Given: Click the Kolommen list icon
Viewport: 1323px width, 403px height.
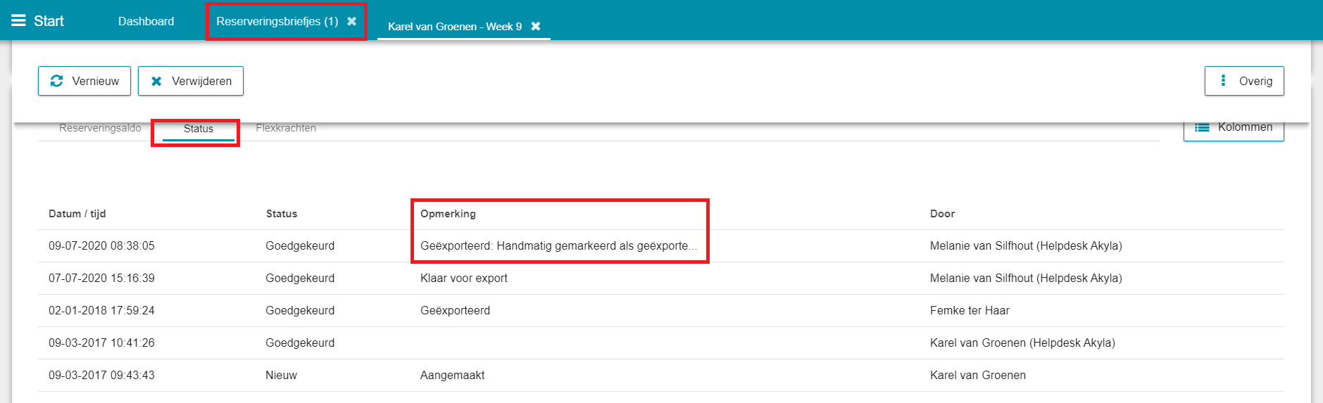Looking at the screenshot, I should pyautogui.click(x=1203, y=127).
